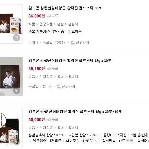Select the 식품 category in the first listing breadcrumb
The height and width of the screenshot is (149, 149).
pyautogui.click(x=32, y=24)
